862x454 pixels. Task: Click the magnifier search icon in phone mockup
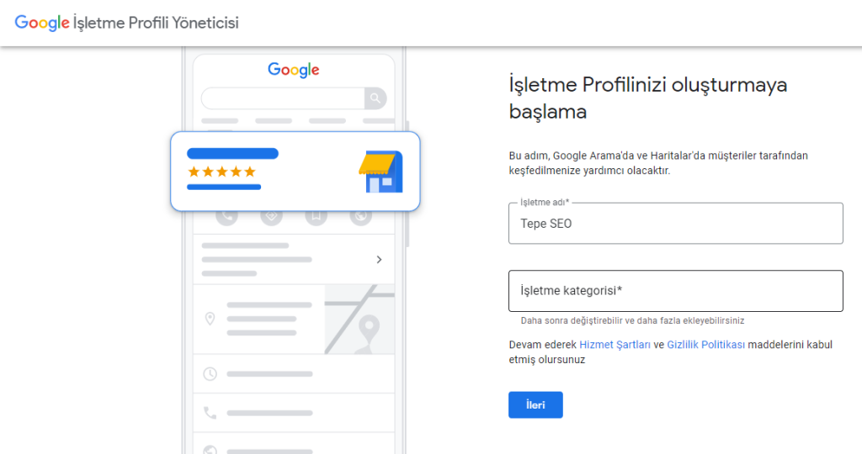click(x=375, y=98)
